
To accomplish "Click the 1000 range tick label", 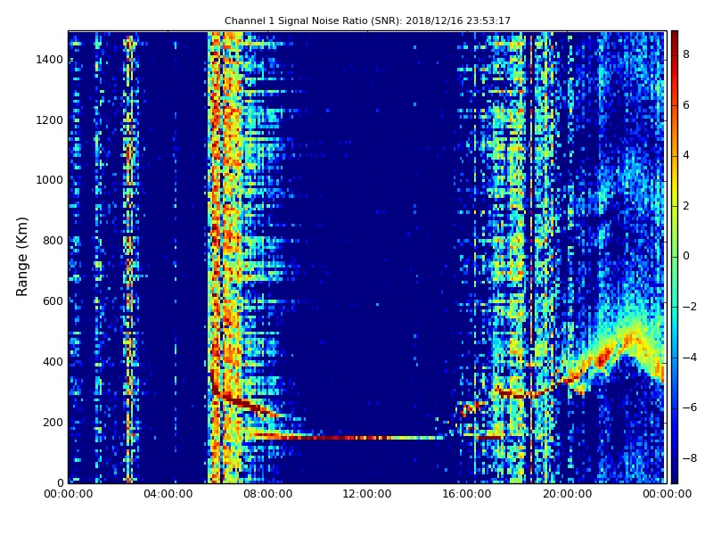I will pyautogui.click(x=50, y=180).
